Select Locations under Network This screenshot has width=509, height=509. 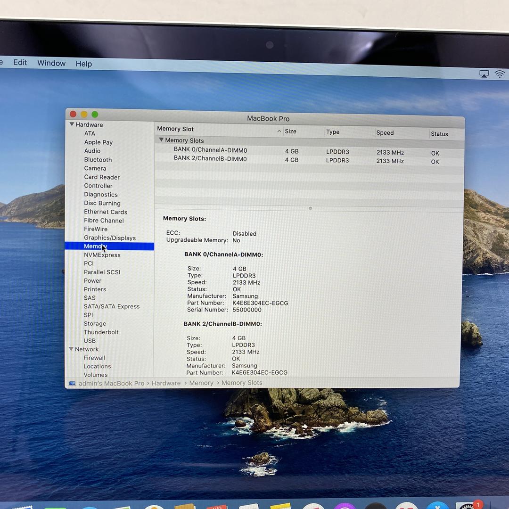[x=97, y=366]
